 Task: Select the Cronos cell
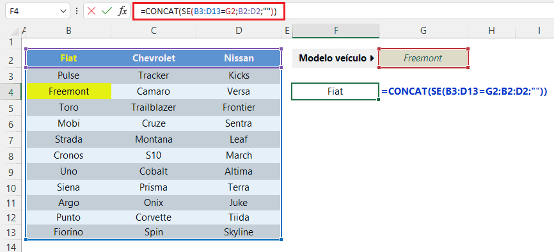[69, 155]
